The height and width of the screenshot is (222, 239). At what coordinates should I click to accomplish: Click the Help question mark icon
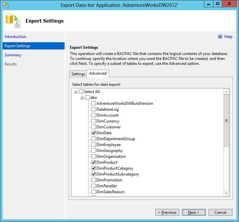click(220, 37)
